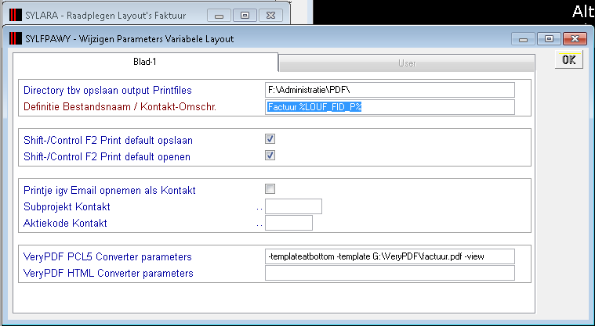Enable Printje igv Email opnemen als Kontakt
The height and width of the screenshot is (326, 595).
click(270, 188)
